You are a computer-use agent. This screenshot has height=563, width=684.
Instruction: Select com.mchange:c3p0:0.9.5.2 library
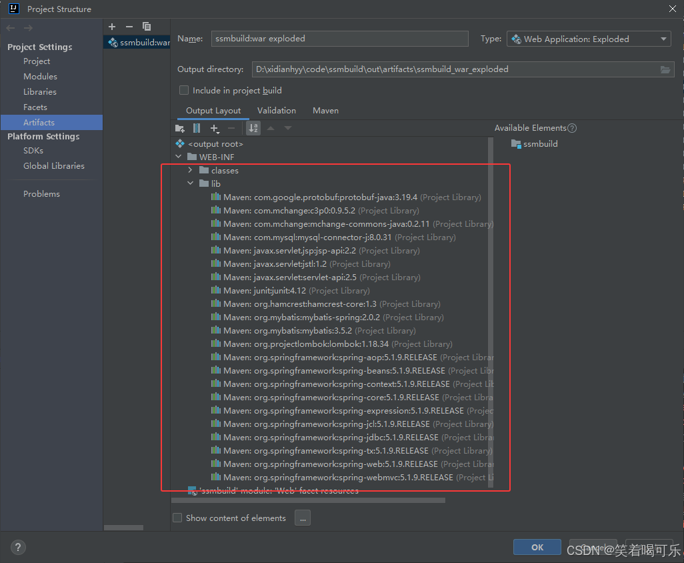(315, 211)
